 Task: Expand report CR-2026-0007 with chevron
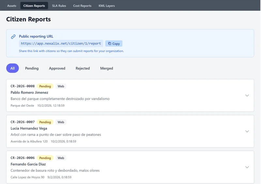tap(247, 131)
